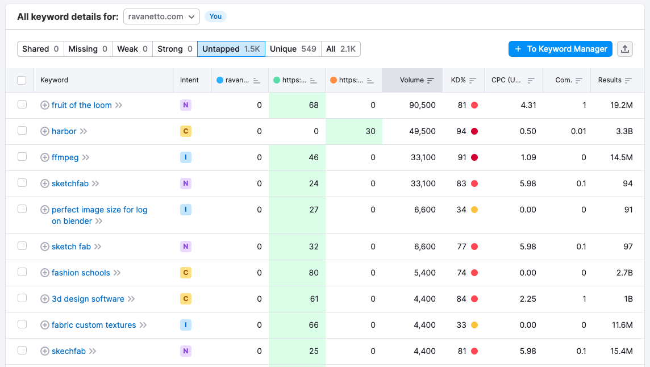Check the box for 'perfect image size for log'
Screen dimensions: 650x367
(22, 209)
